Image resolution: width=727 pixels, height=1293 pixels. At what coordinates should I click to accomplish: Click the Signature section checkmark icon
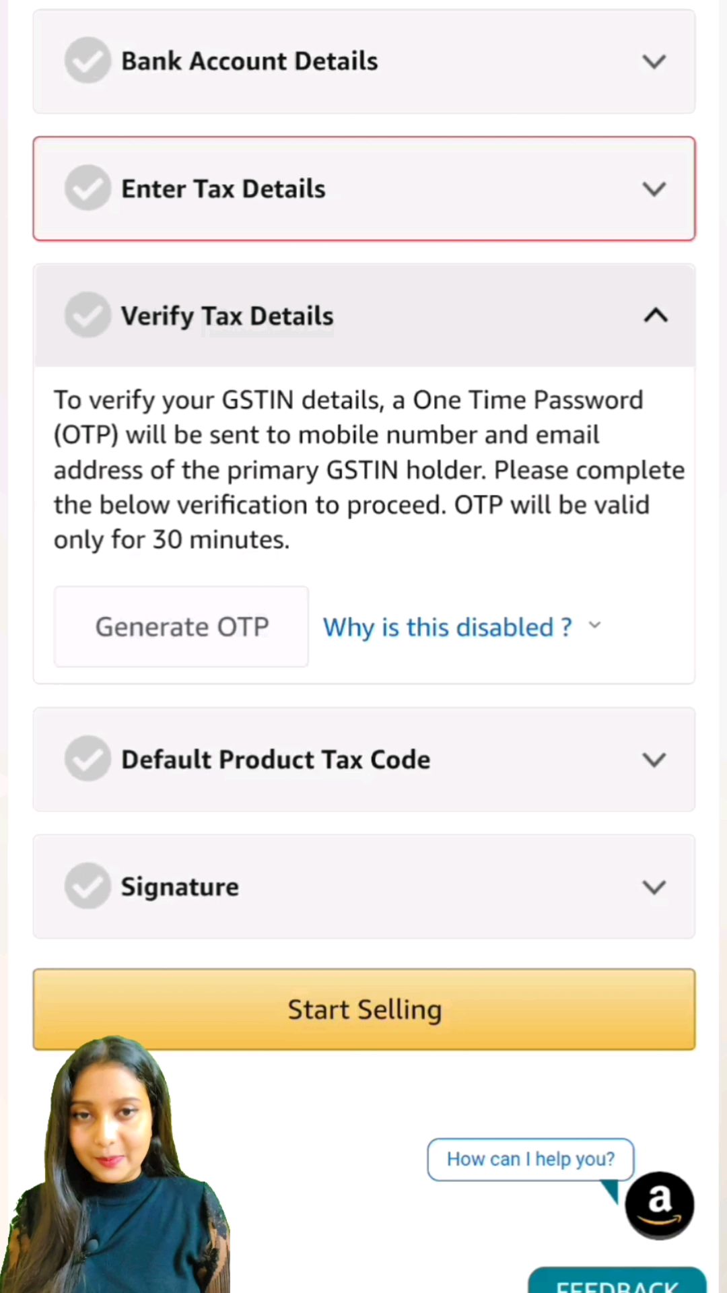[88, 886]
